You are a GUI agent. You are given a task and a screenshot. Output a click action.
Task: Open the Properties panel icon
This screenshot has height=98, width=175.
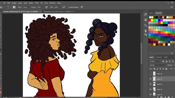point(146,20)
